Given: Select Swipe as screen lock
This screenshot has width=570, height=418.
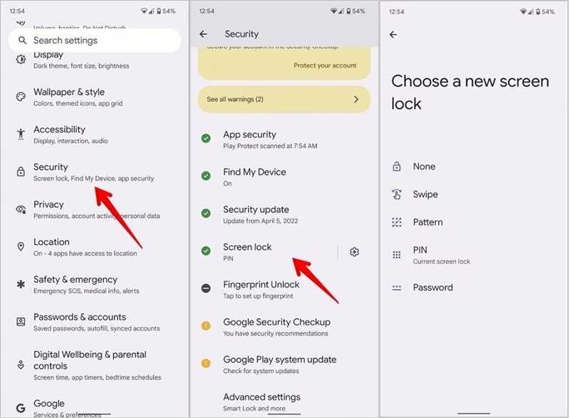Looking at the screenshot, I should pos(474,194).
